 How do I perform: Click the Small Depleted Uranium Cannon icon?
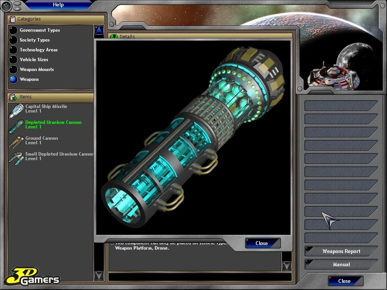point(16,158)
